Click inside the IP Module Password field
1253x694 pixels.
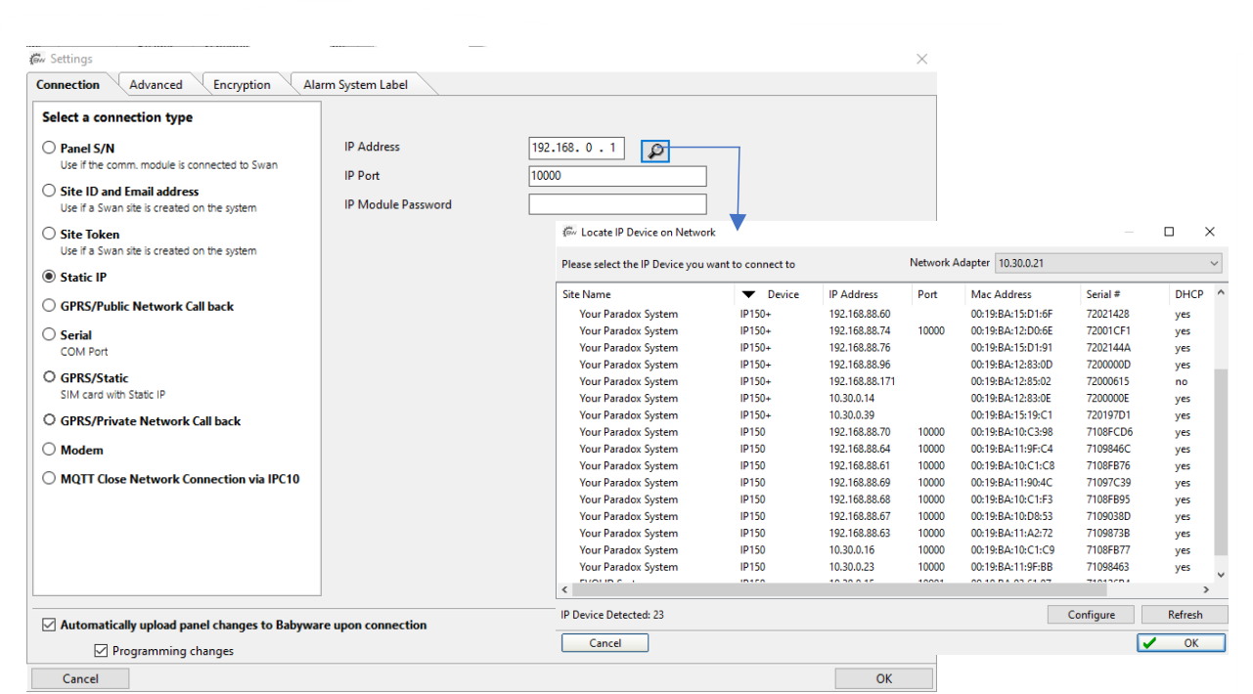[617, 203]
